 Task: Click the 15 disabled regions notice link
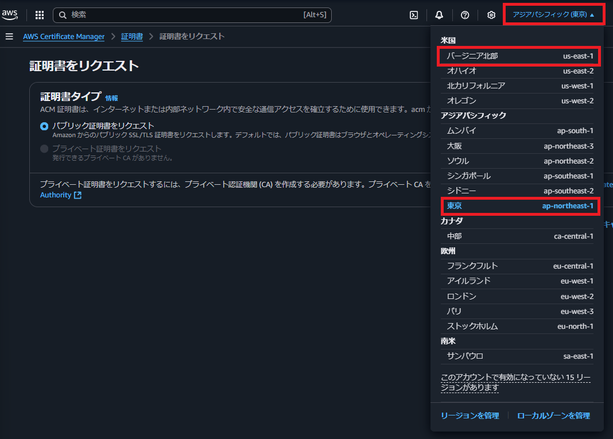pyautogui.click(x=515, y=382)
